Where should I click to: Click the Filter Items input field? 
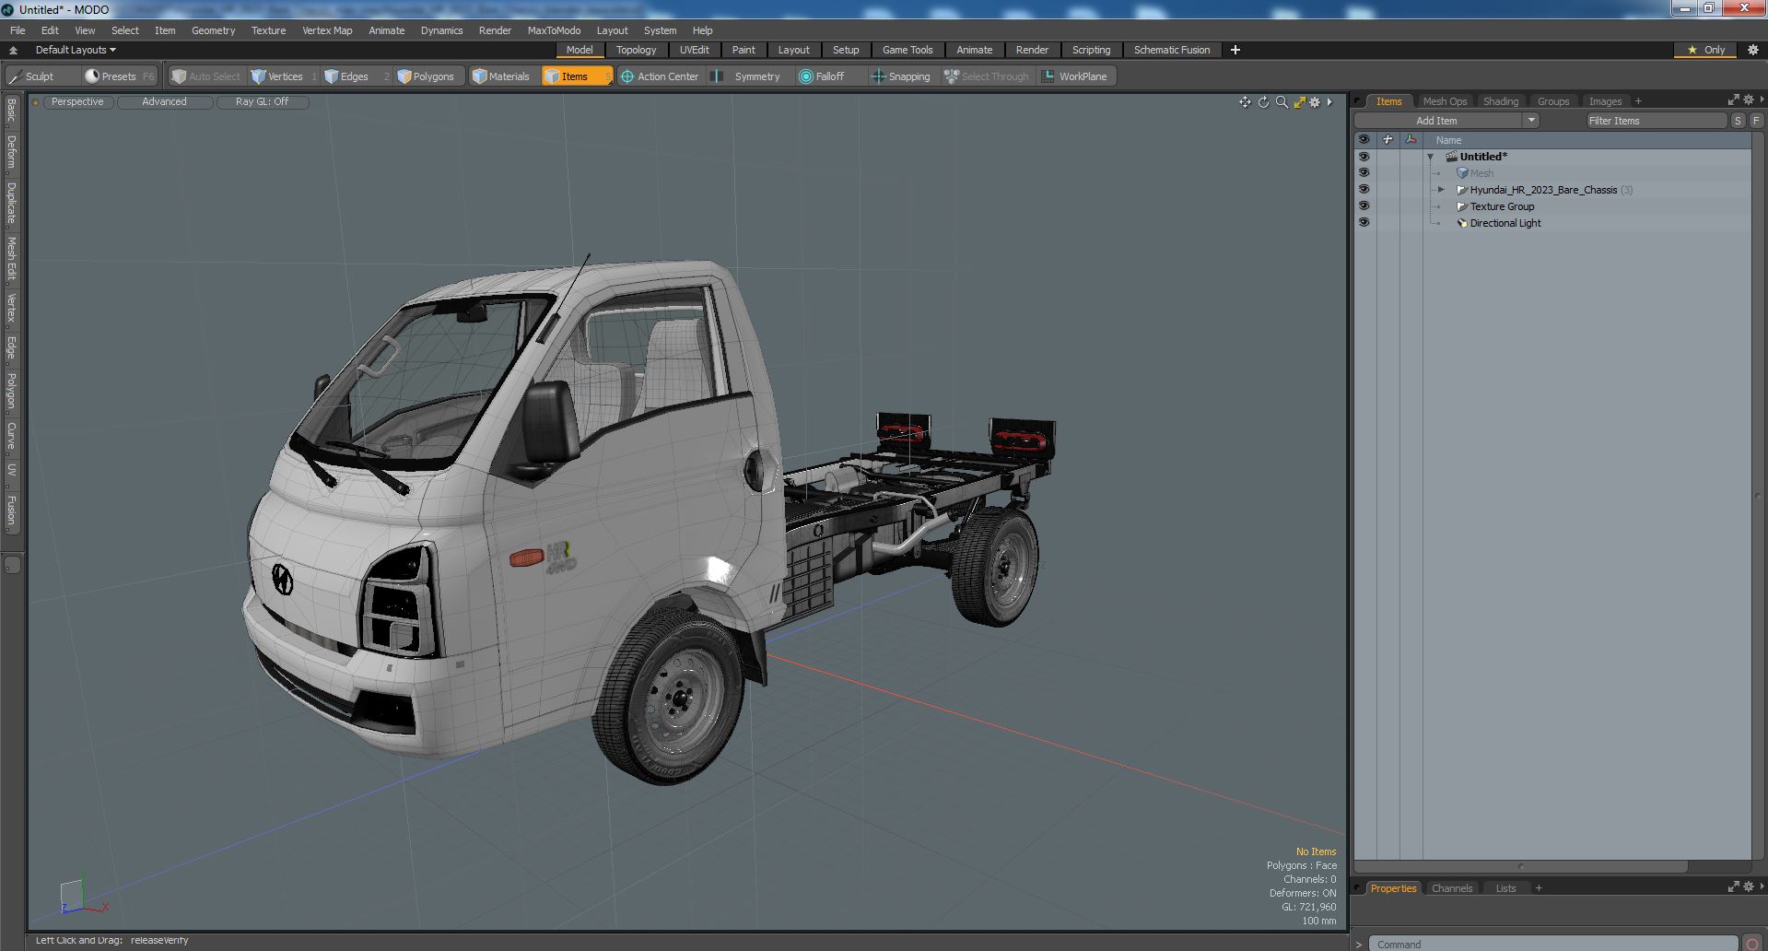(1656, 121)
